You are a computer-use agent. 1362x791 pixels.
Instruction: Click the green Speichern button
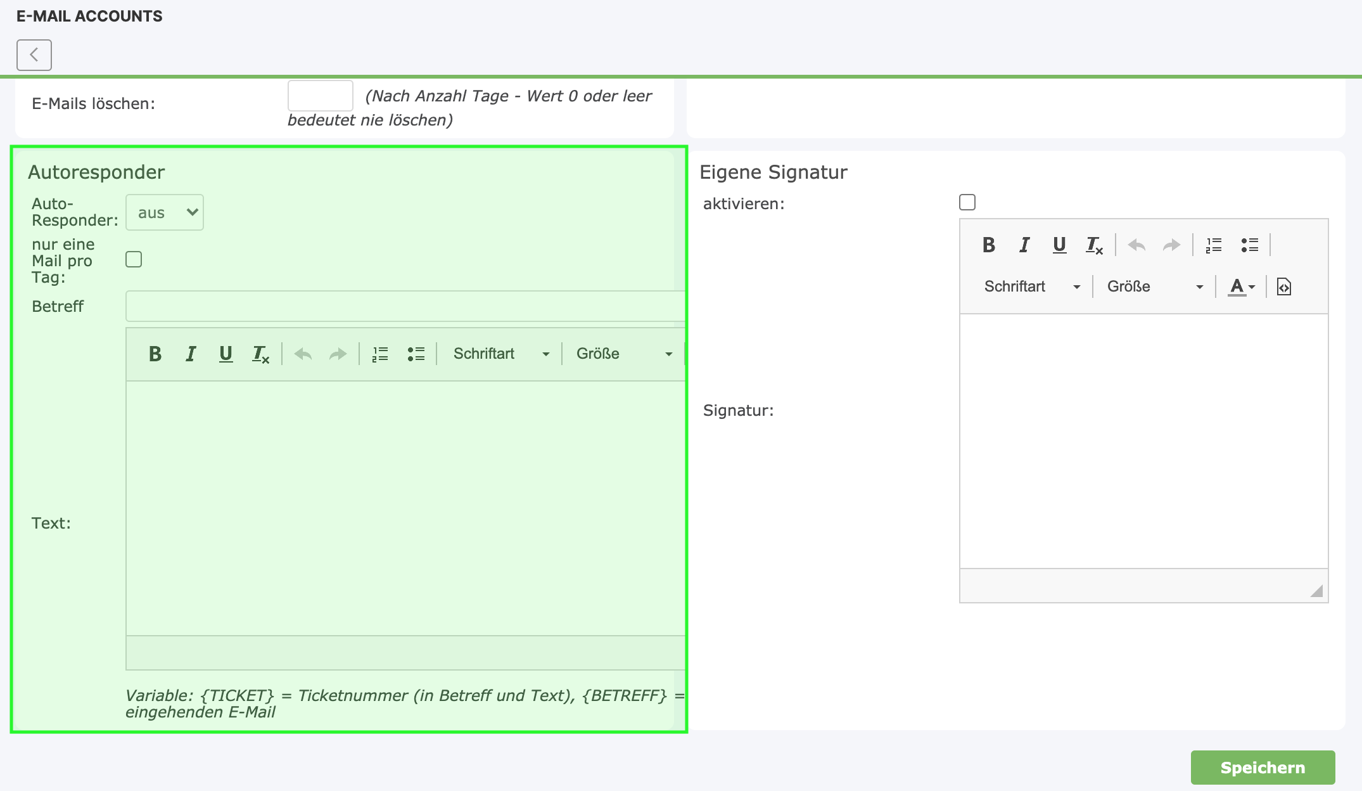(1262, 768)
